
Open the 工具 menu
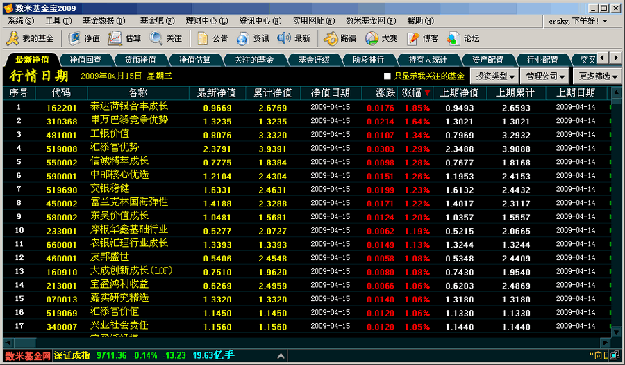[x=58, y=21]
